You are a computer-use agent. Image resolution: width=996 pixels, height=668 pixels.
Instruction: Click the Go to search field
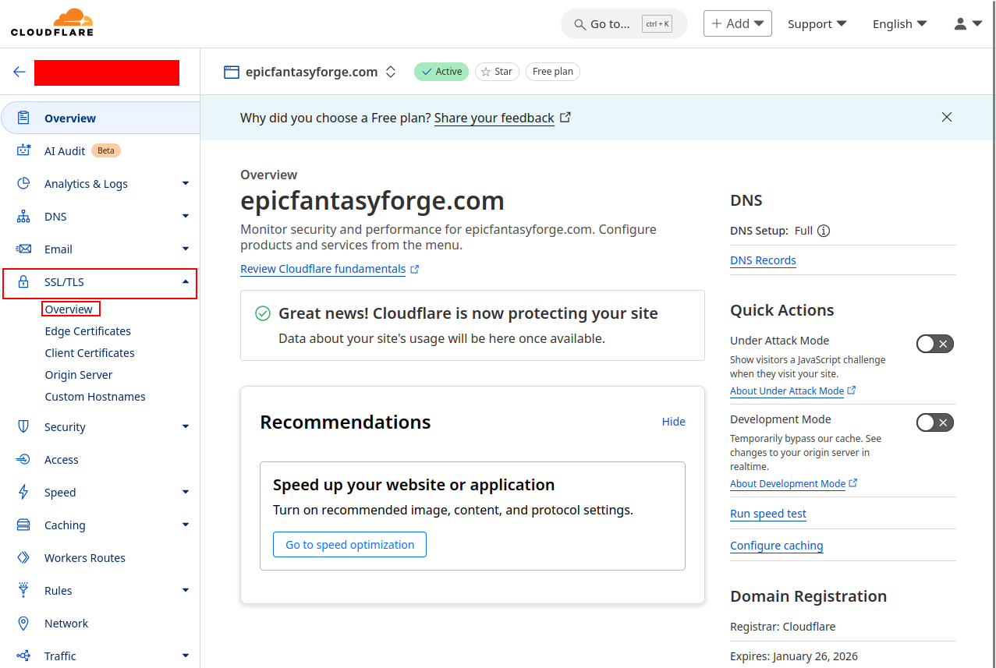click(624, 24)
